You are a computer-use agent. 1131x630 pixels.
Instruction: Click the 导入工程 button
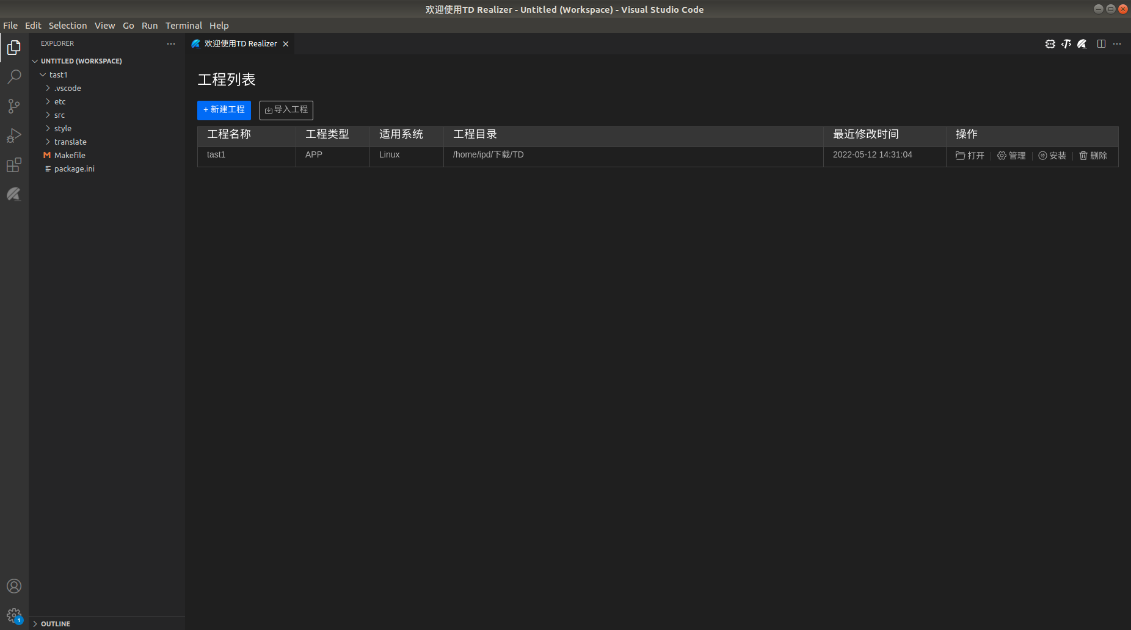286,110
